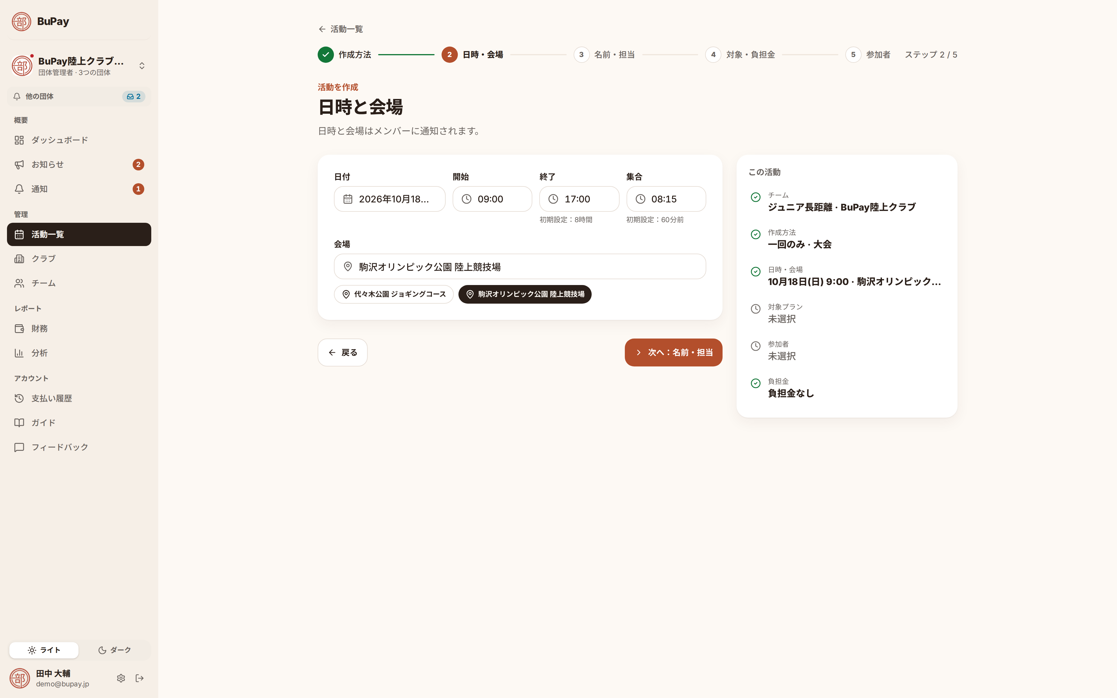Go to step 3 名前・担当
Screen dimensions: 1117x698
[x=604, y=54]
